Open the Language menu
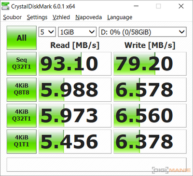The width and height of the screenshot is (193, 176). pos(120,17)
